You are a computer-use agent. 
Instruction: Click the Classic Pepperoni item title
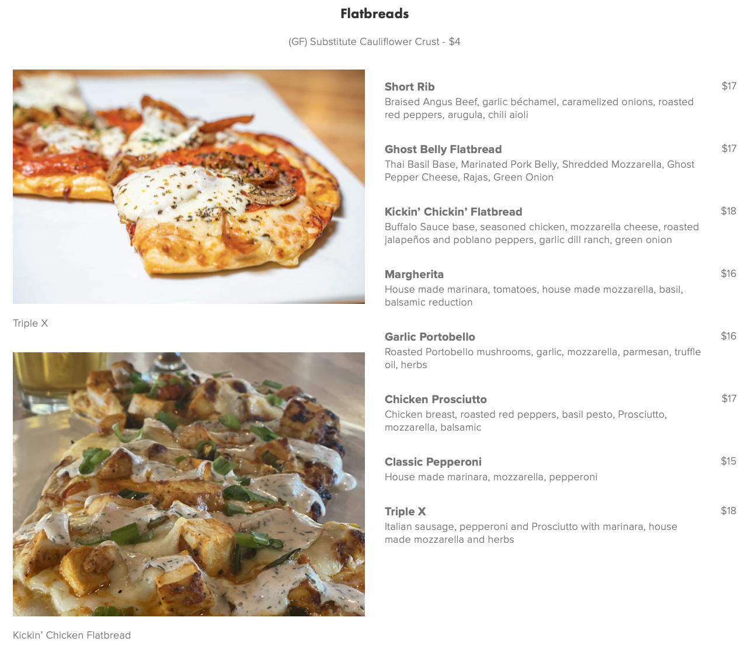tap(433, 462)
